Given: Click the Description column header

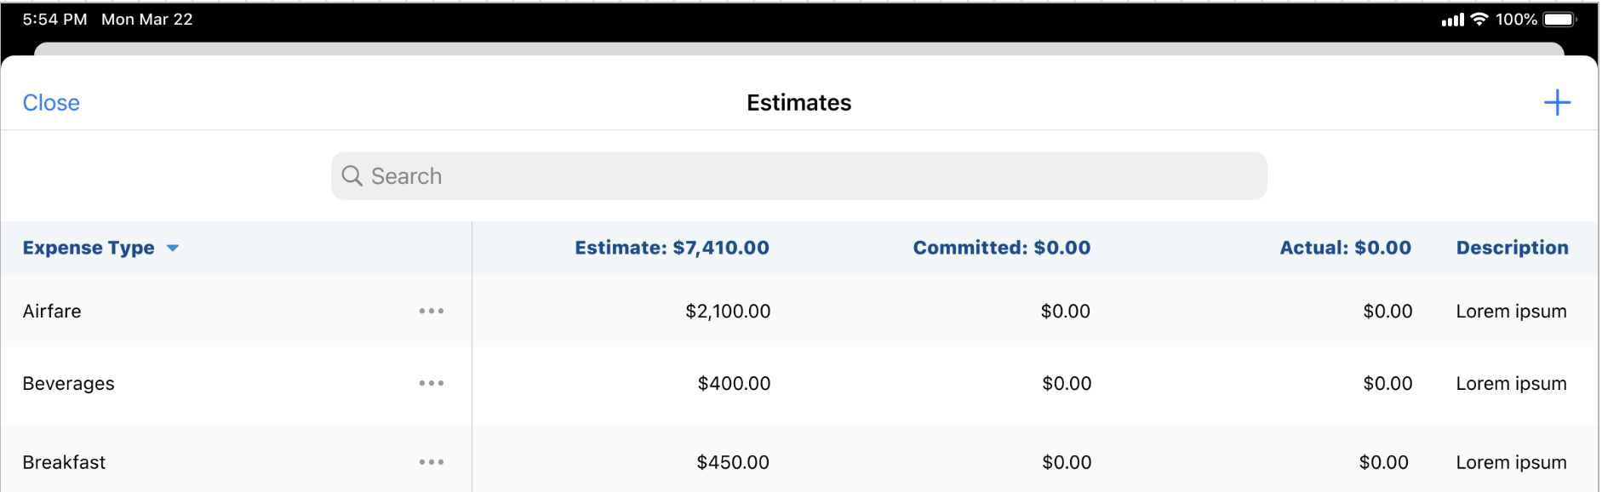Looking at the screenshot, I should pyautogui.click(x=1512, y=248).
